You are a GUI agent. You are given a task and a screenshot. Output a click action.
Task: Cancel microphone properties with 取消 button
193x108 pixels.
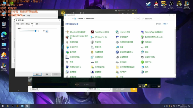tap(47, 74)
